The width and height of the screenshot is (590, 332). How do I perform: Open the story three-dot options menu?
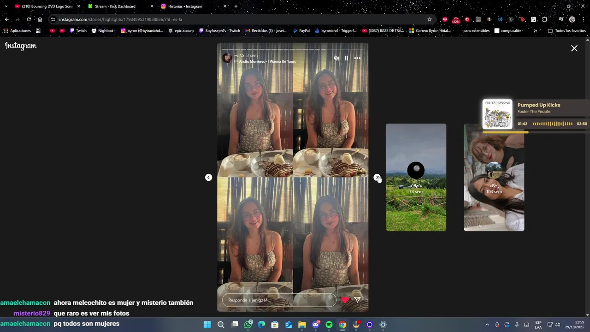[357, 58]
